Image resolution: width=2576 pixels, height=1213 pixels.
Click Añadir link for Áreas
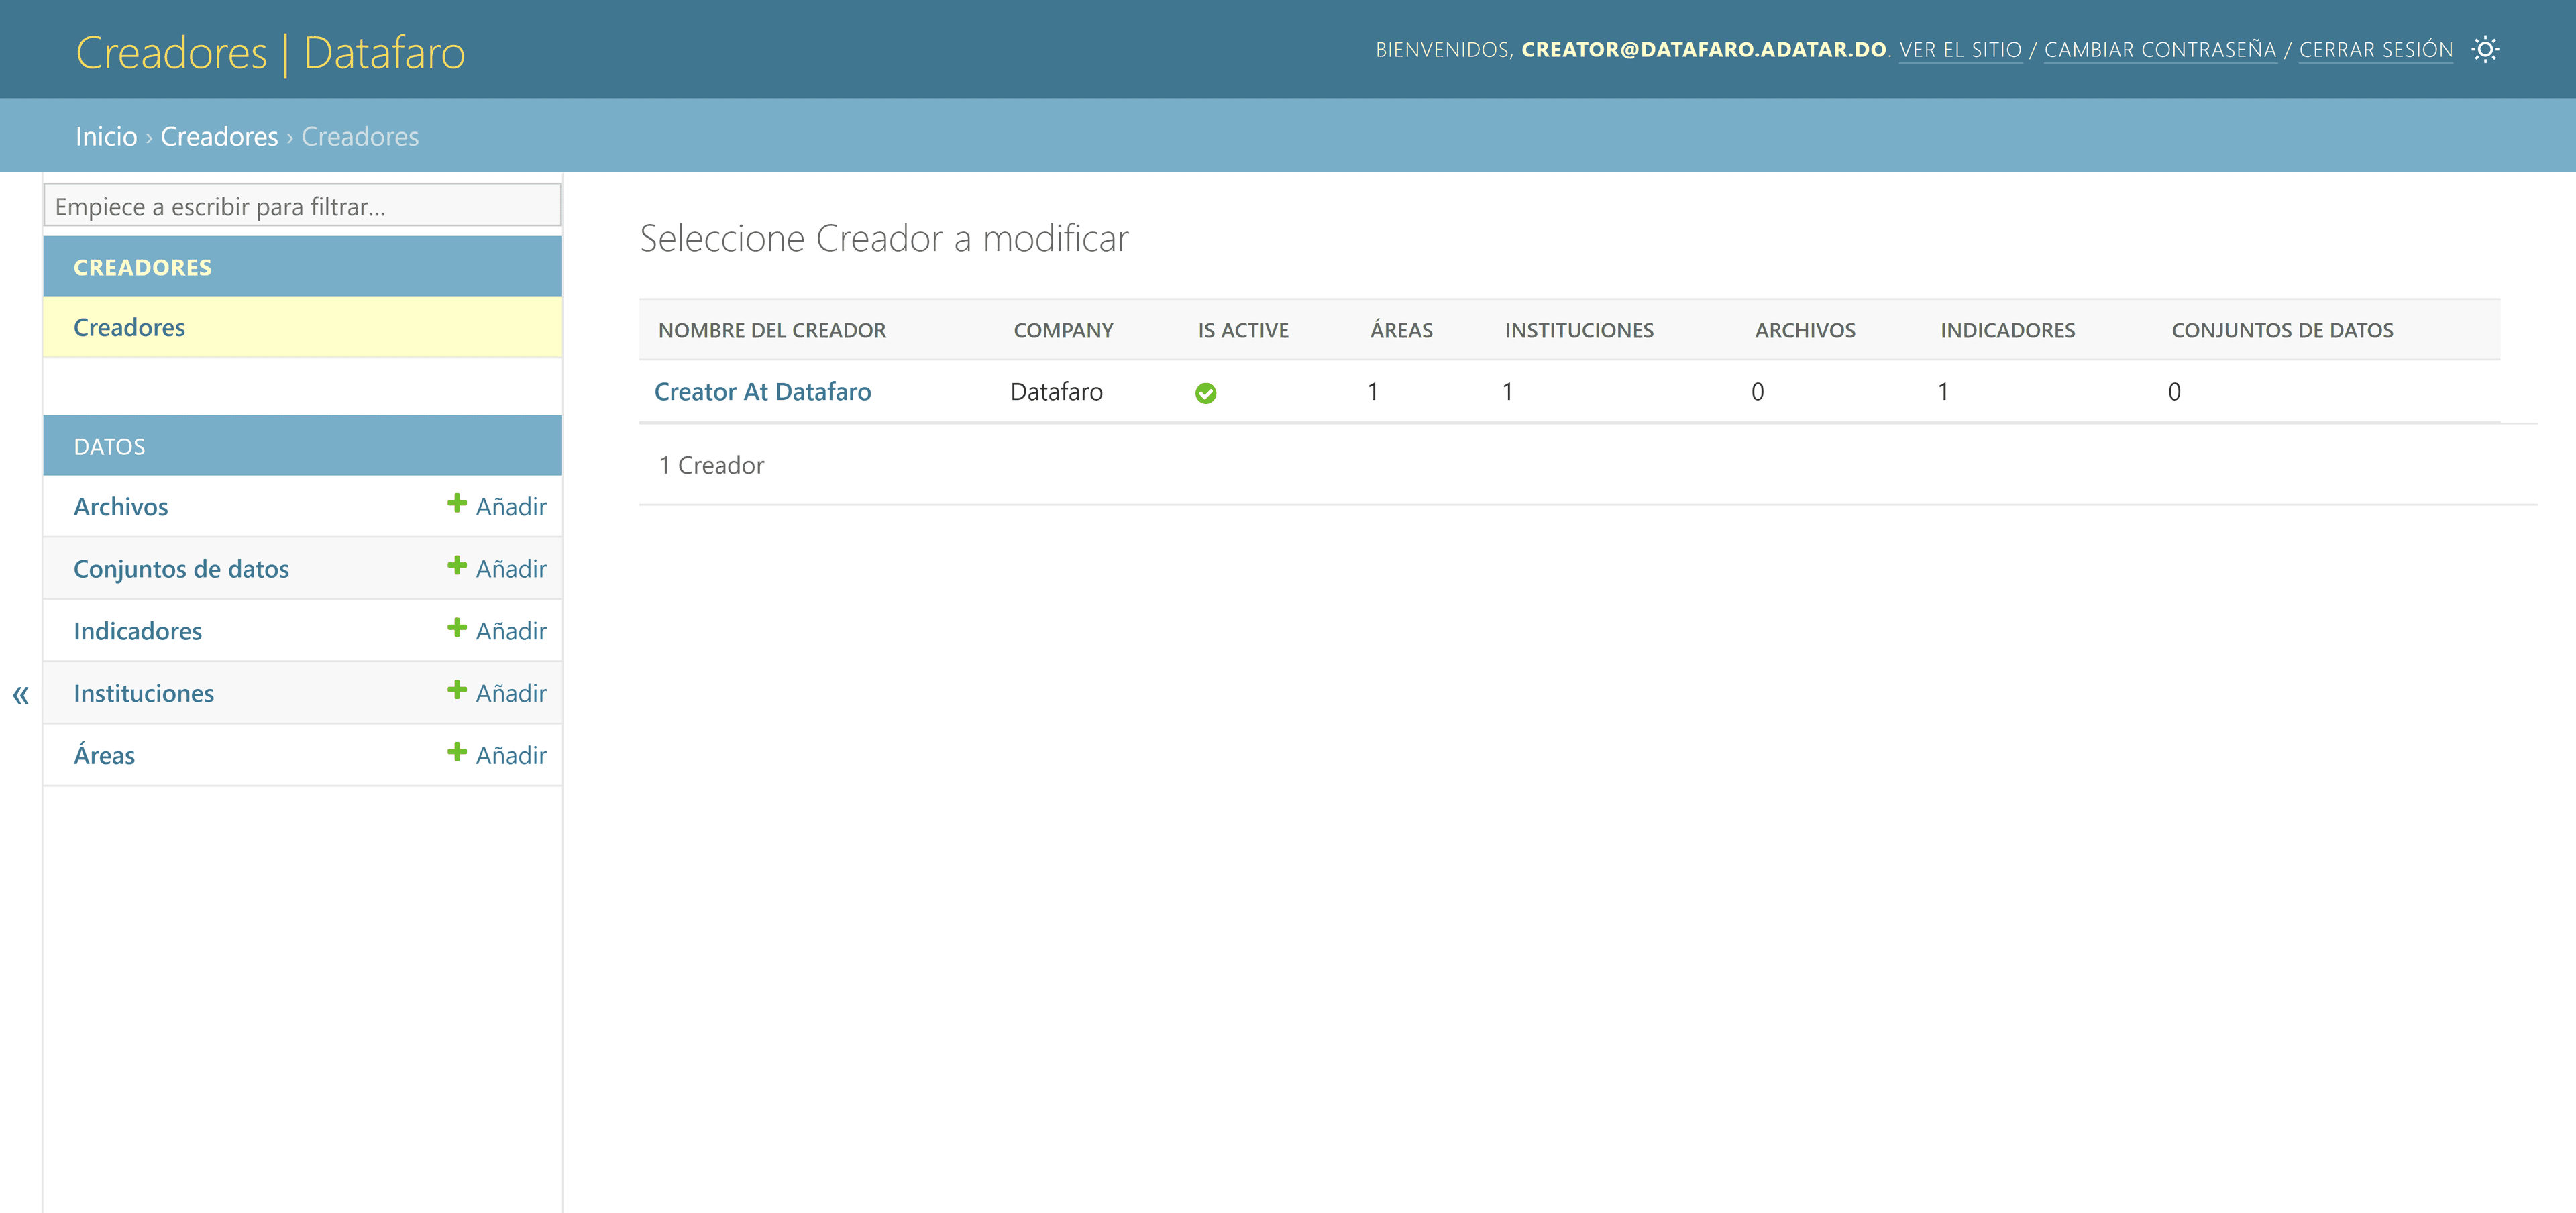click(x=511, y=755)
